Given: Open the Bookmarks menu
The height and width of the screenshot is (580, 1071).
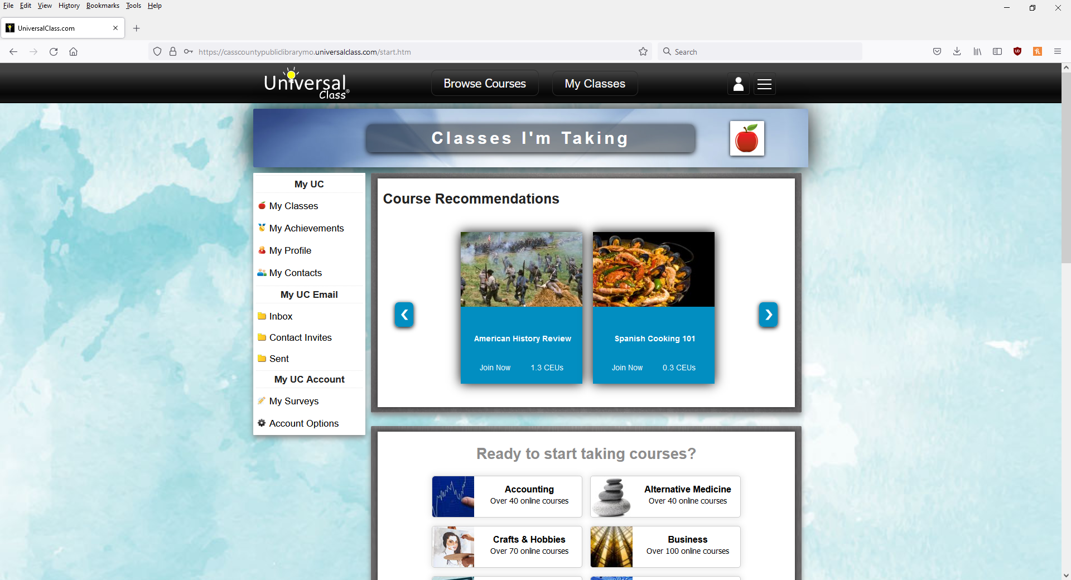Looking at the screenshot, I should point(103,6).
